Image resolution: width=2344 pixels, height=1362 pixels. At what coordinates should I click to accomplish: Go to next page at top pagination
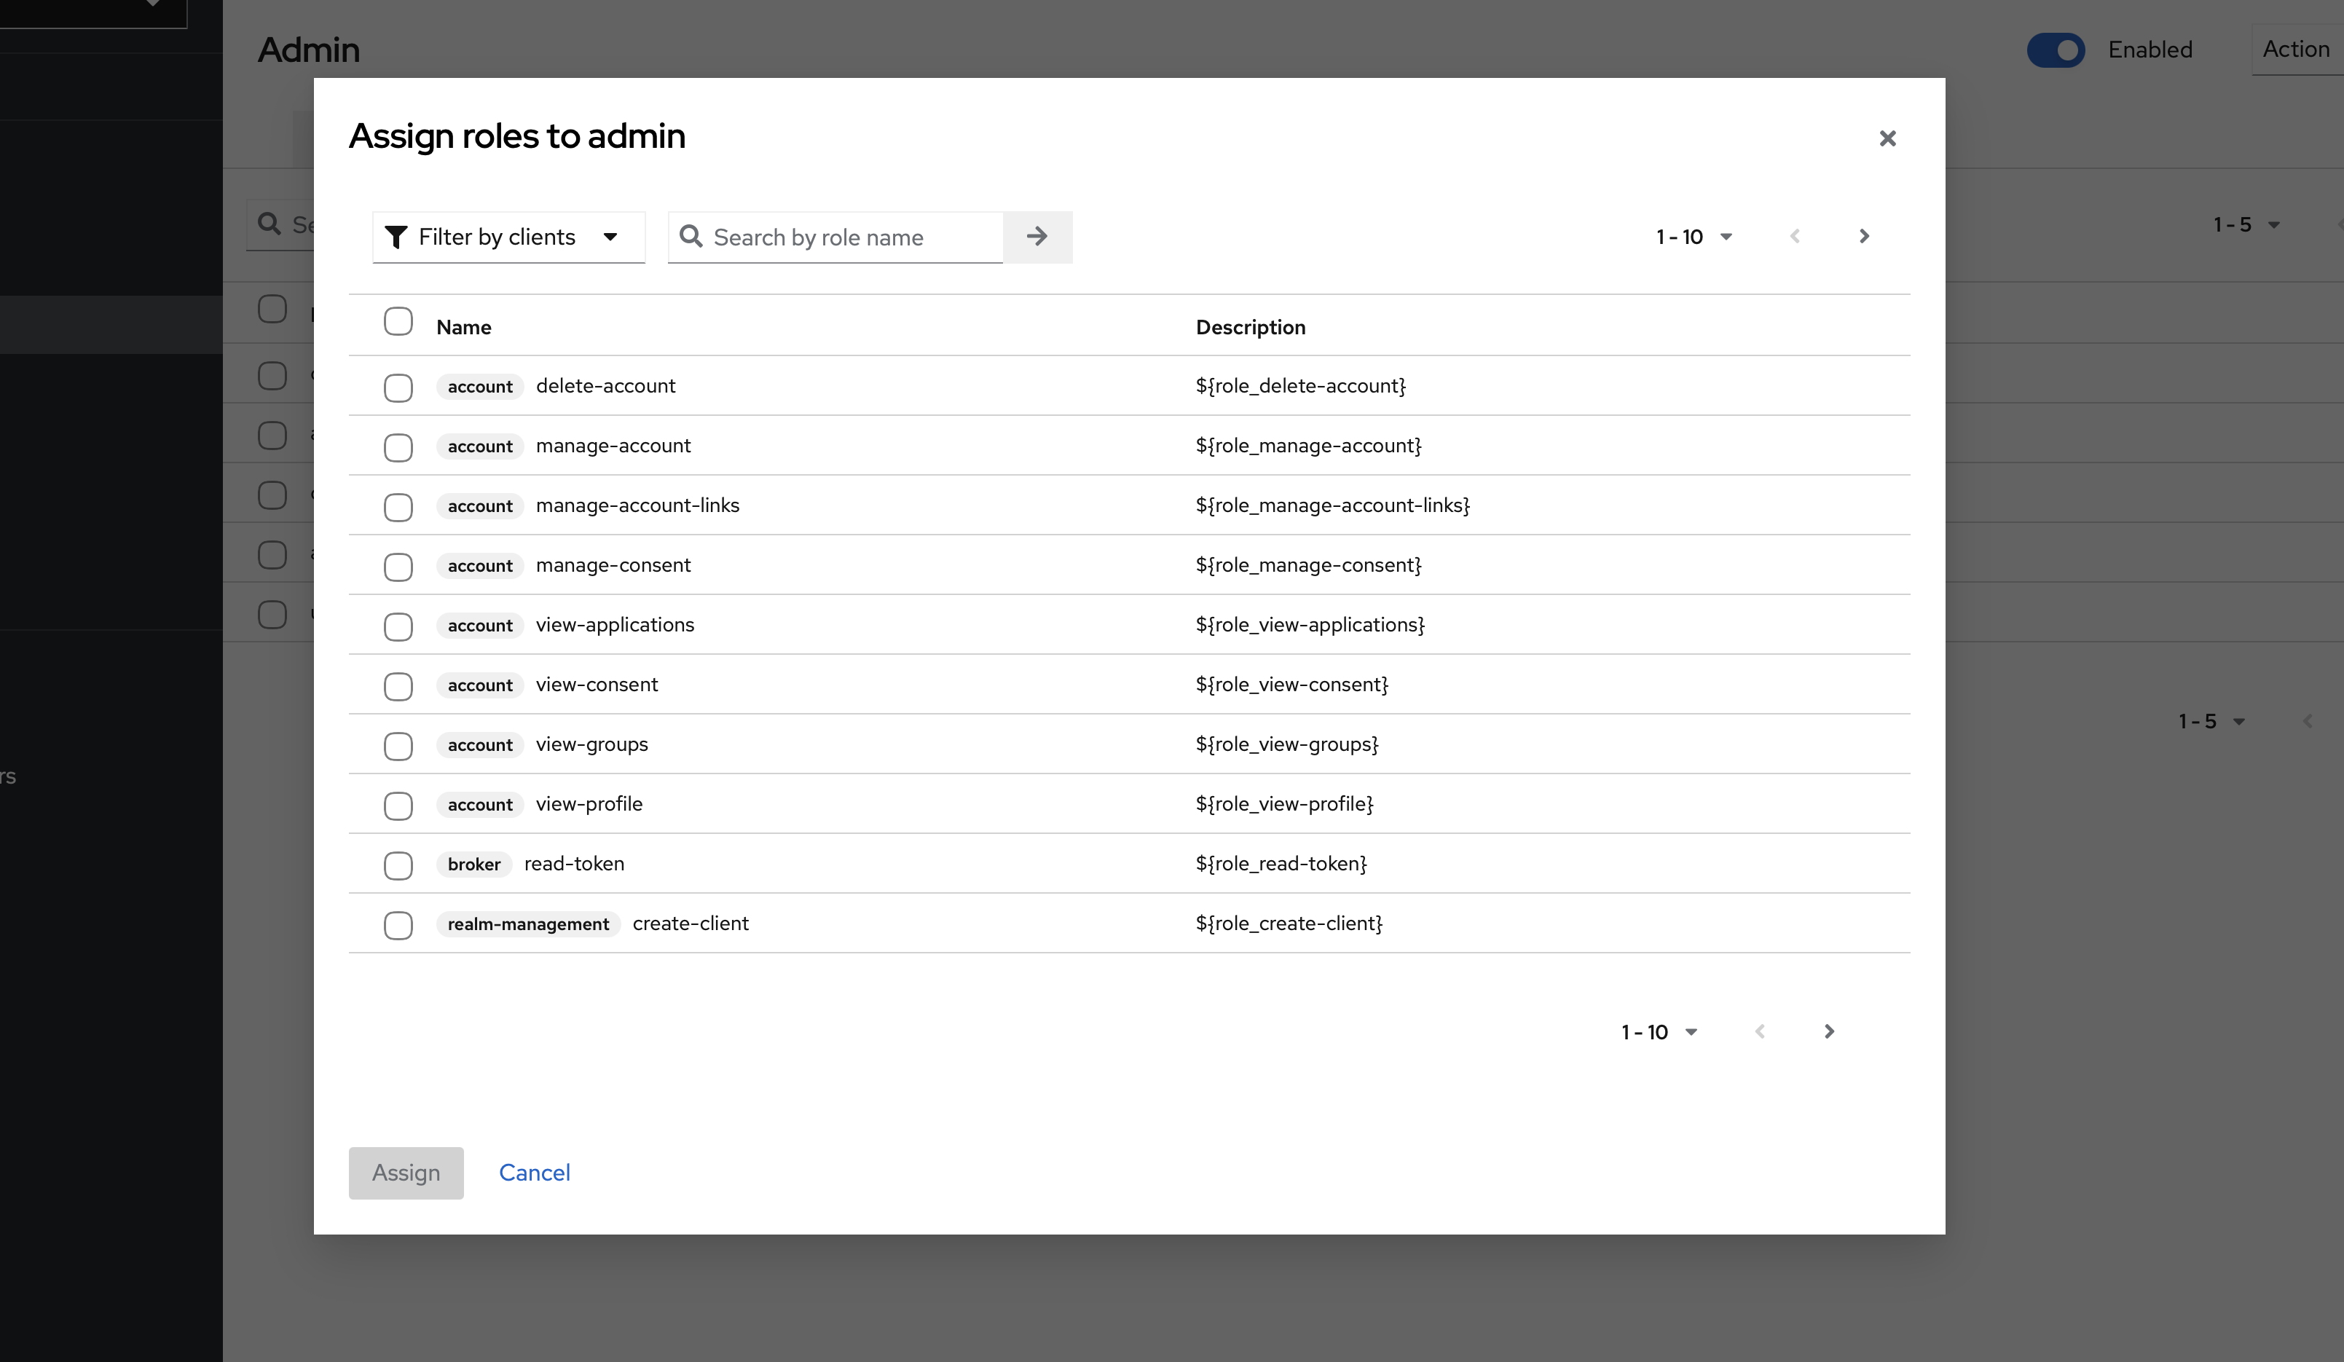[1864, 236]
